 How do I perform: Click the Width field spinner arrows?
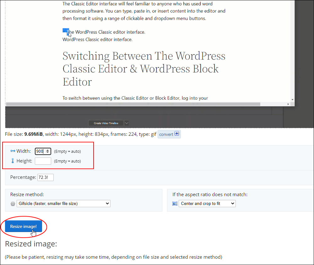pos(48,151)
